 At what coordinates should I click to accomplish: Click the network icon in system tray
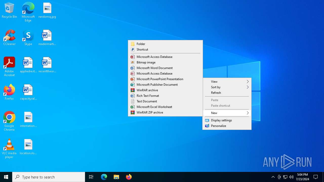coord(285,177)
